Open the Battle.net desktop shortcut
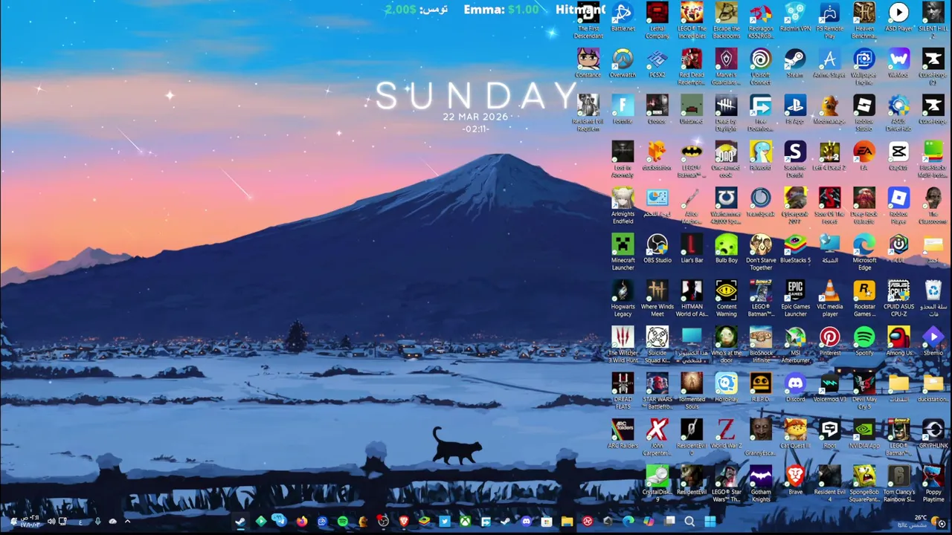This screenshot has width=952, height=535. pos(623,18)
